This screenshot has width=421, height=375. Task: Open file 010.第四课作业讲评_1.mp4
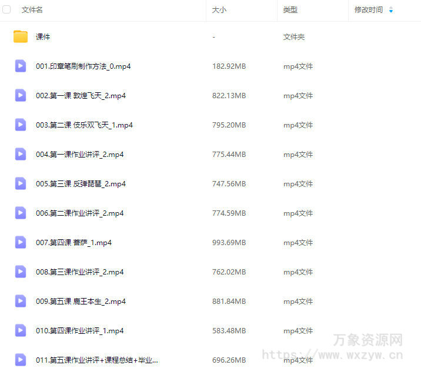80,331
